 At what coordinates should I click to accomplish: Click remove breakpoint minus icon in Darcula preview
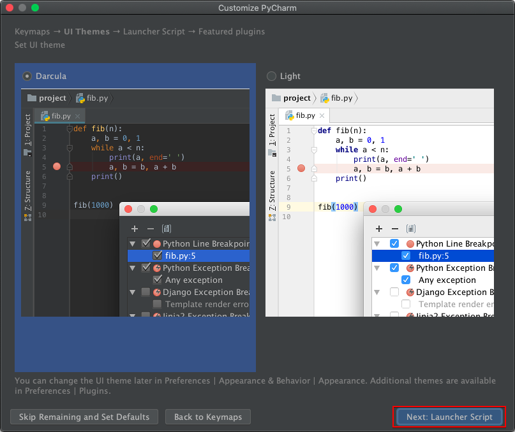(151, 229)
